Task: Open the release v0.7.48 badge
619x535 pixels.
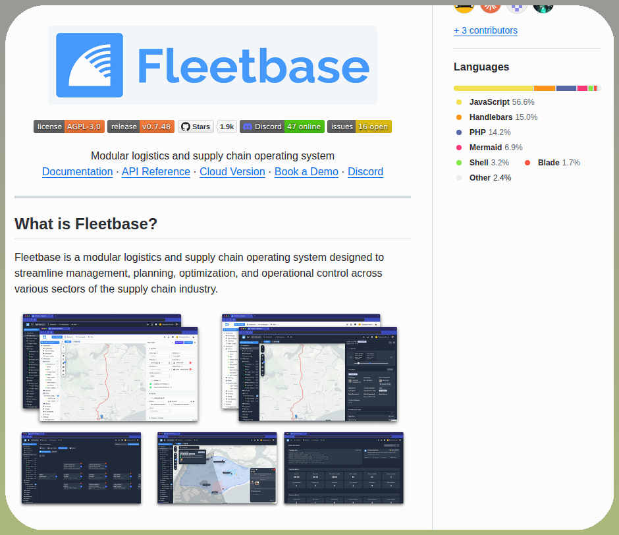Action: [141, 127]
